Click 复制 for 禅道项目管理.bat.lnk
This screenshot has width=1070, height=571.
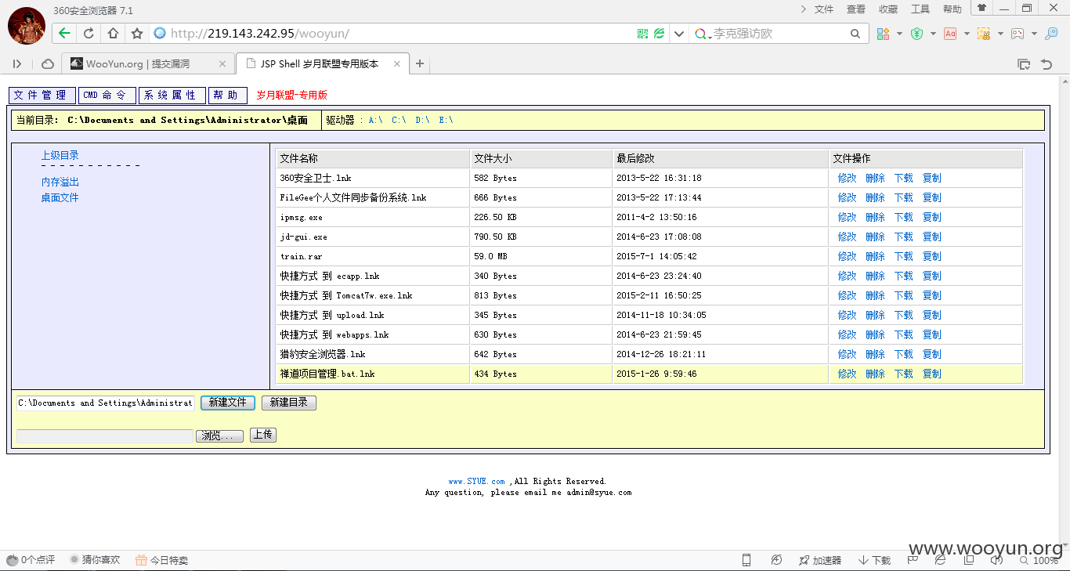coord(932,374)
